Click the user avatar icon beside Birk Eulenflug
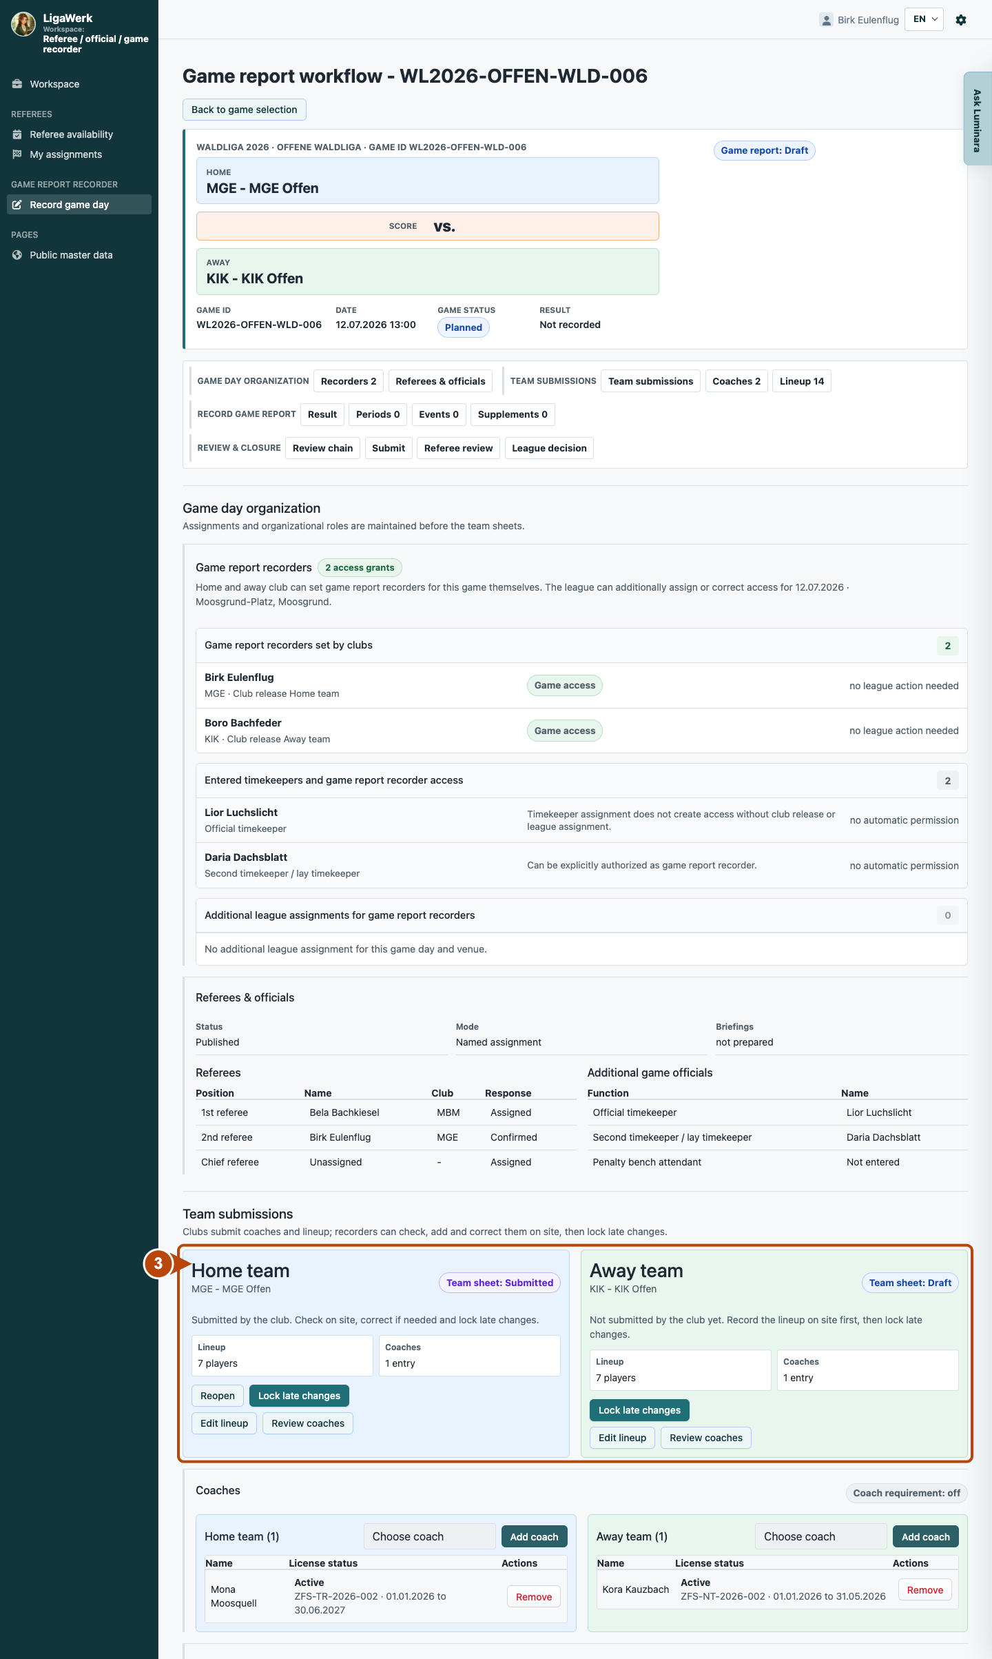This screenshot has height=1659, width=992. 826,20
